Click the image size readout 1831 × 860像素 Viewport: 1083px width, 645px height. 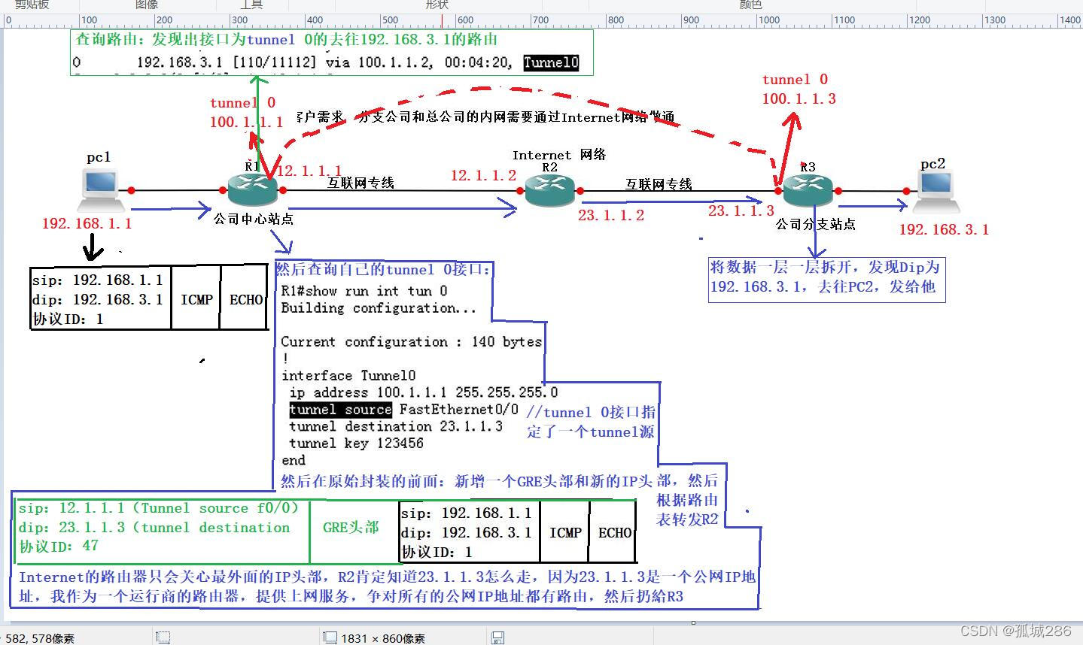tap(383, 638)
